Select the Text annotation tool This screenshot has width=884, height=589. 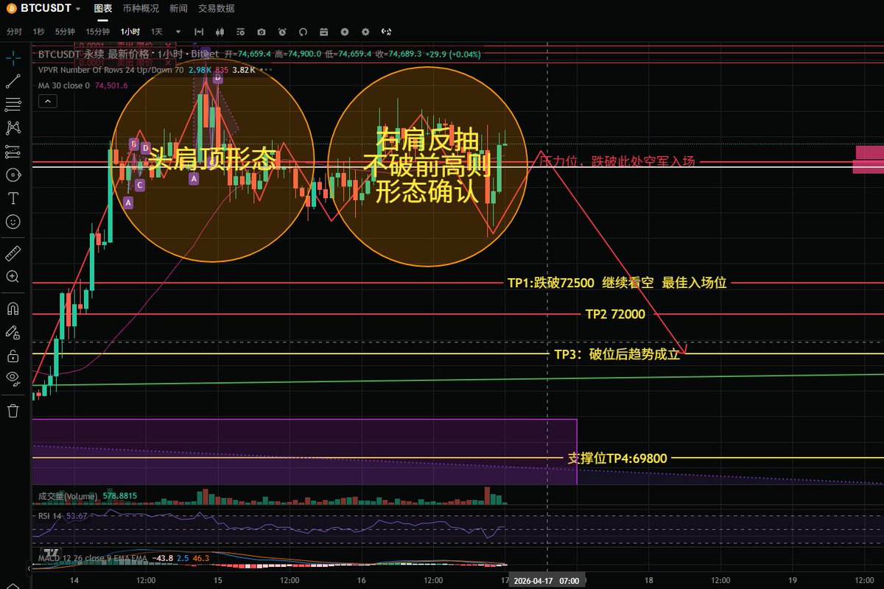[x=13, y=198]
